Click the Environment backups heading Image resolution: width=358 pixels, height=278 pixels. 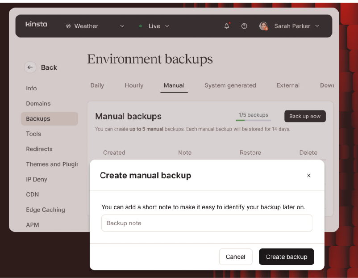coord(150,59)
